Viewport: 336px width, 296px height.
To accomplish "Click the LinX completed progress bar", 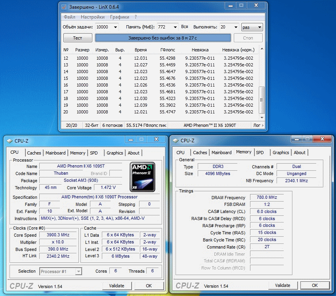I will (162, 38).
